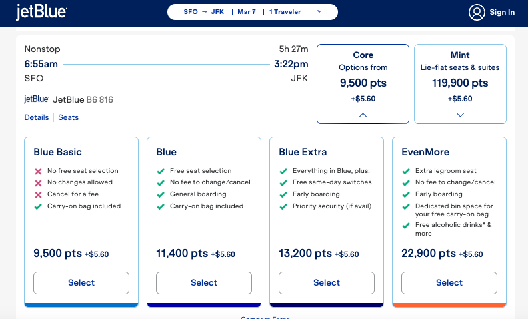Click the Blue Basic fare title
The height and width of the screenshot is (319, 528).
coord(57,152)
